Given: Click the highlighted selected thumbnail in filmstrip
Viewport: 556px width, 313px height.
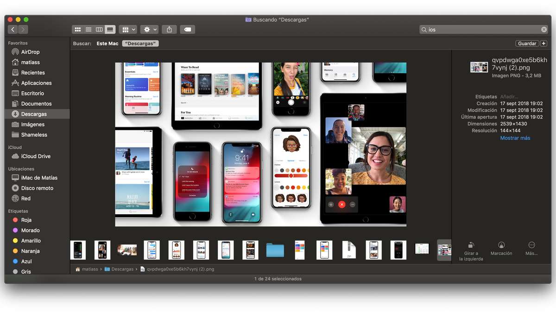Looking at the screenshot, I should pyautogui.click(x=444, y=250).
